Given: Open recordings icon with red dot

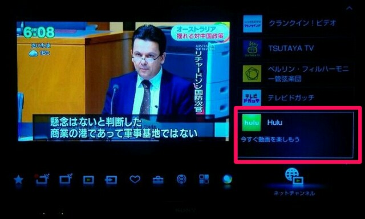Looking at the screenshot, I should tap(42, 179).
